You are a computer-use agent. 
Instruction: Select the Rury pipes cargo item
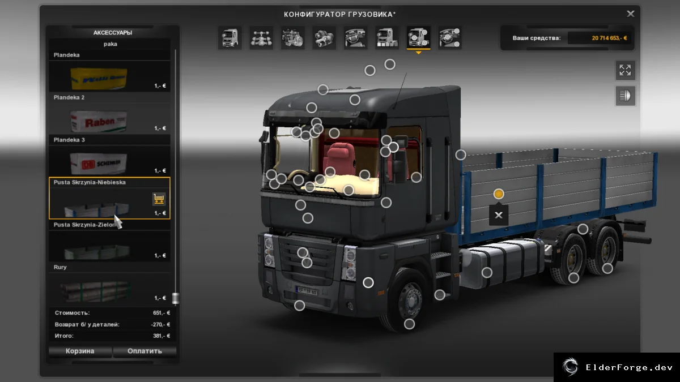pos(109,287)
